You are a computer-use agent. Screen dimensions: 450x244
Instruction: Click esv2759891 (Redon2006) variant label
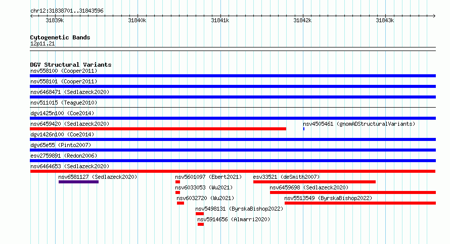(x=64, y=156)
